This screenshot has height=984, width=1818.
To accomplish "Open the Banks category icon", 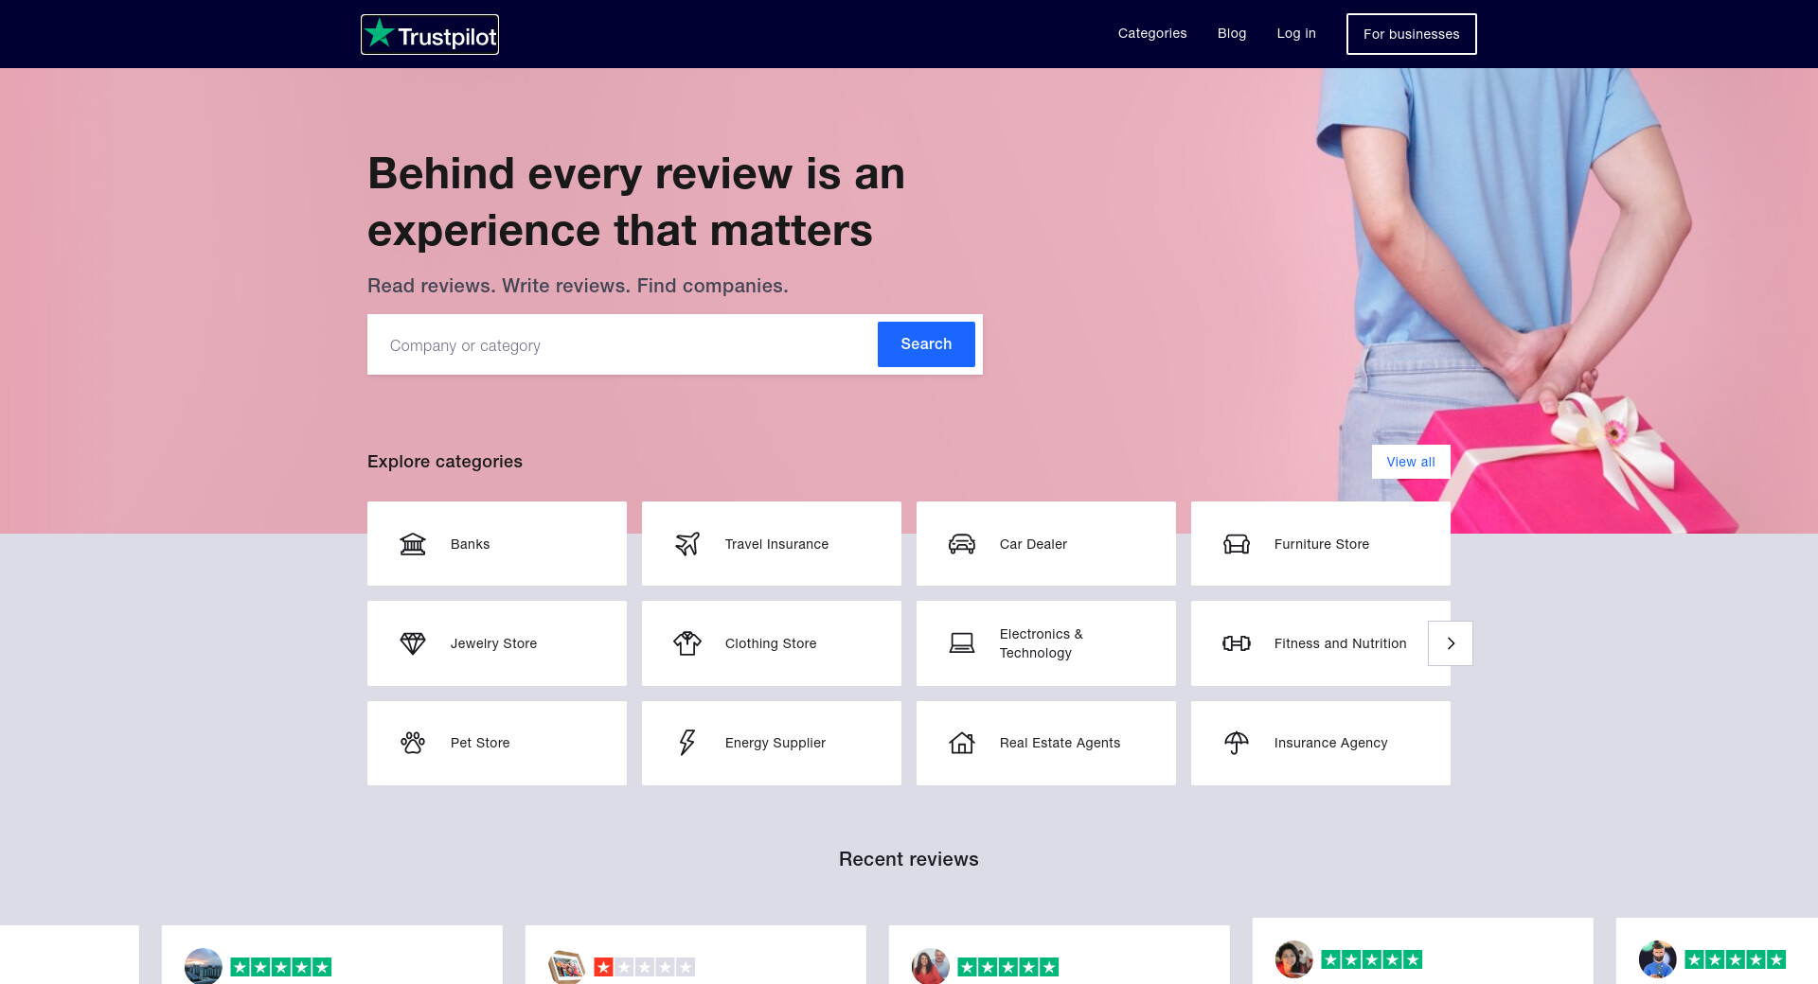I will (x=413, y=544).
